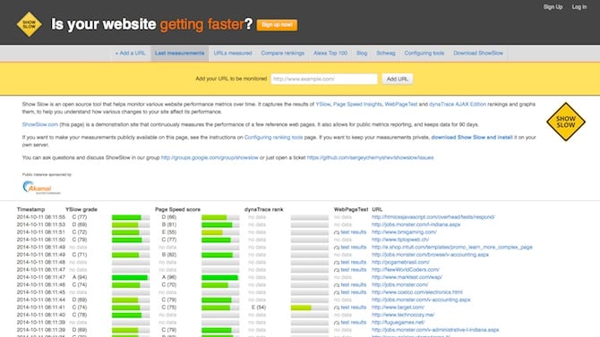
Task: Open the Page Speed Insights link
Action: tap(357, 105)
